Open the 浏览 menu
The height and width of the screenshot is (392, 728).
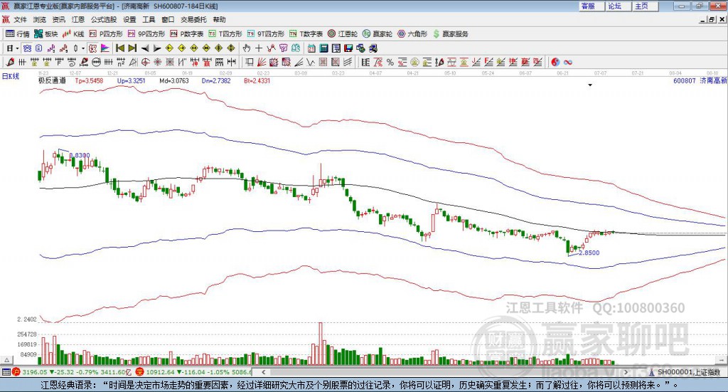click(x=40, y=19)
